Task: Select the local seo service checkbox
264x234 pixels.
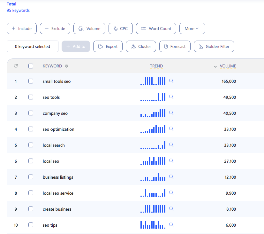Action: (31, 193)
